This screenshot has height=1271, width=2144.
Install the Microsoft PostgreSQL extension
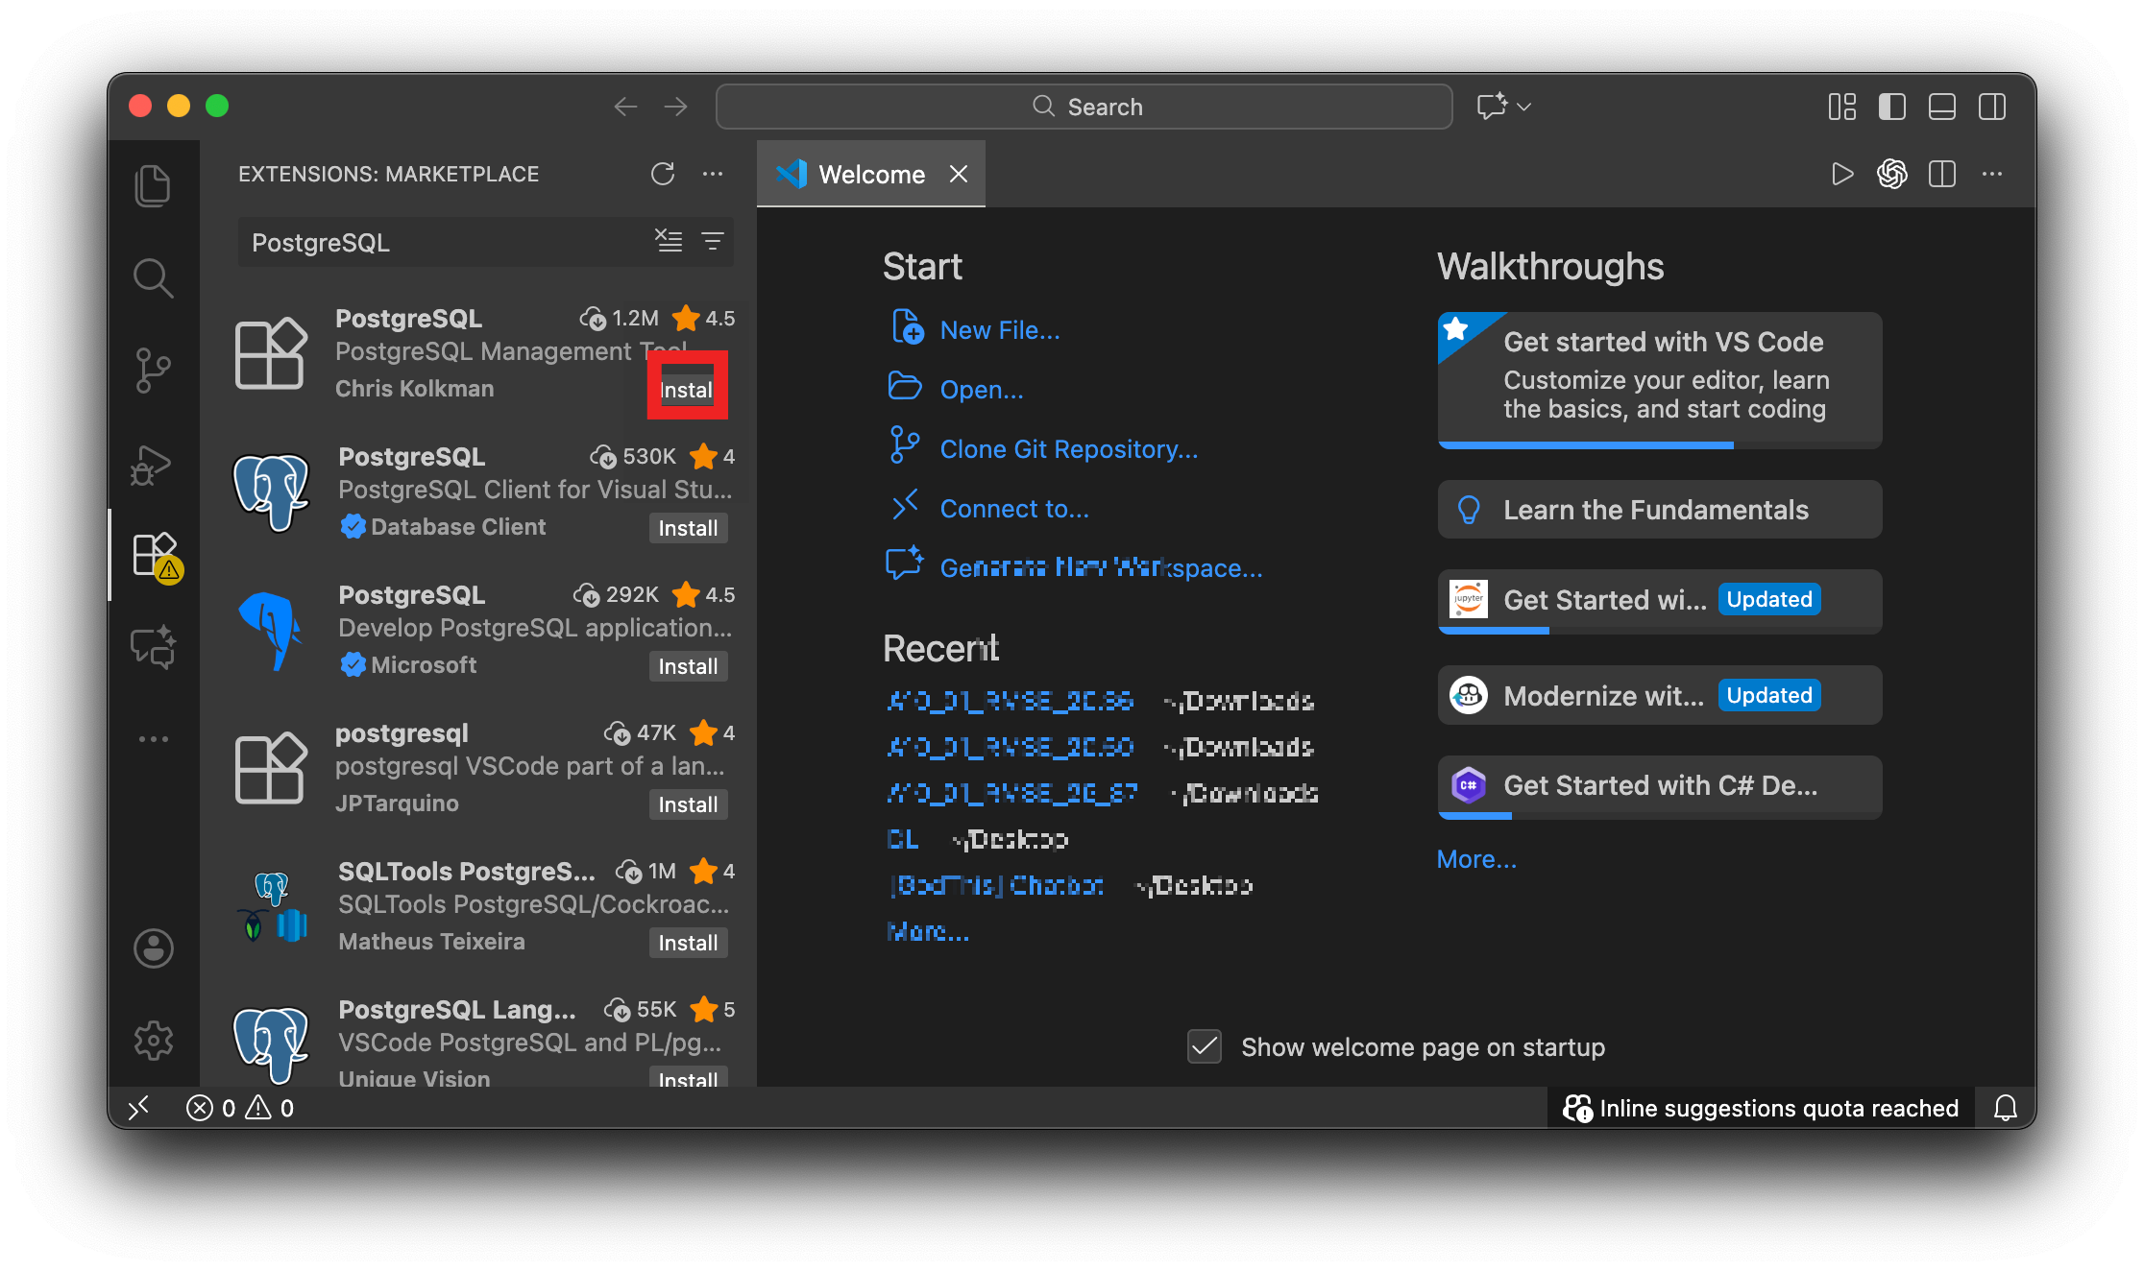(688, 666)
